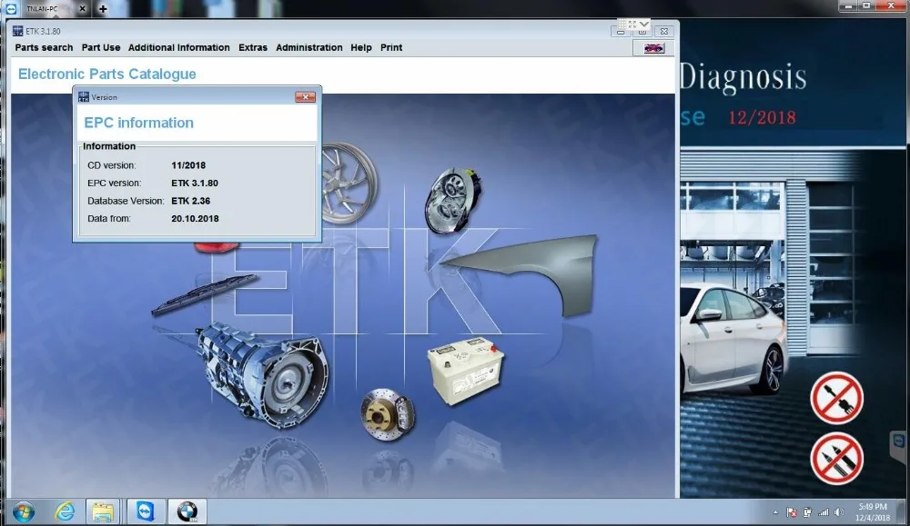Close the TNLAN-PC session tab
The image size is (910, 526).
[83, 9]
